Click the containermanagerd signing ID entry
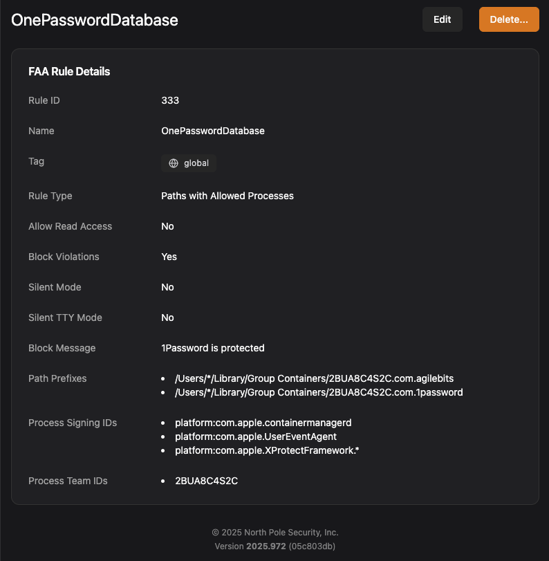The width and height of the screenshot is (549, 561). coord(263,423)
